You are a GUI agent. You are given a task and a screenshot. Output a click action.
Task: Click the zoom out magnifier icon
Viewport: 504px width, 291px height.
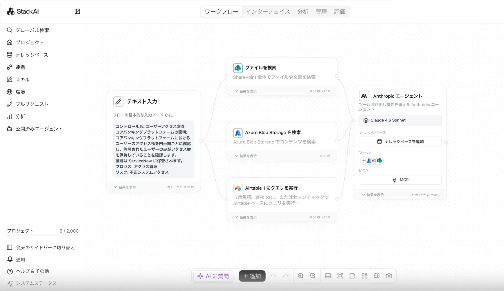tap(313, 276)
